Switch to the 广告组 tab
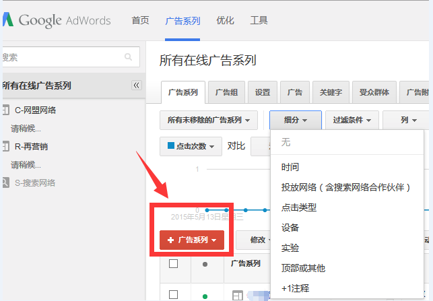This screenshot has height=301, width=433. click(226, 92)
